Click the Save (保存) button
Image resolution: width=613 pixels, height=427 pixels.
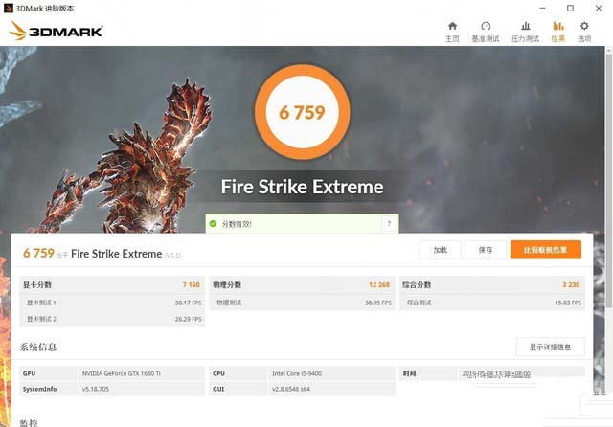point(486,250)
